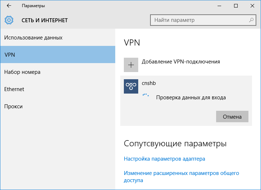Minimize the Параметры window

219,6
